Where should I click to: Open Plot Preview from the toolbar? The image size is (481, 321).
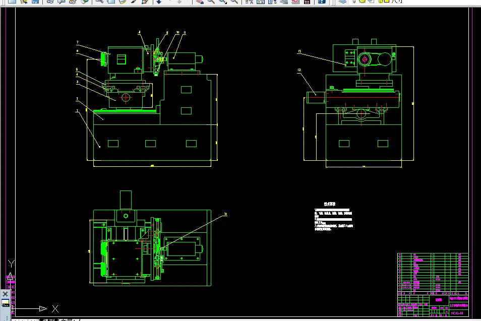click(x=62, y=1)
